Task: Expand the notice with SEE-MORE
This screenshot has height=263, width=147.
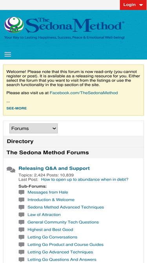Action: coord(16,108)
